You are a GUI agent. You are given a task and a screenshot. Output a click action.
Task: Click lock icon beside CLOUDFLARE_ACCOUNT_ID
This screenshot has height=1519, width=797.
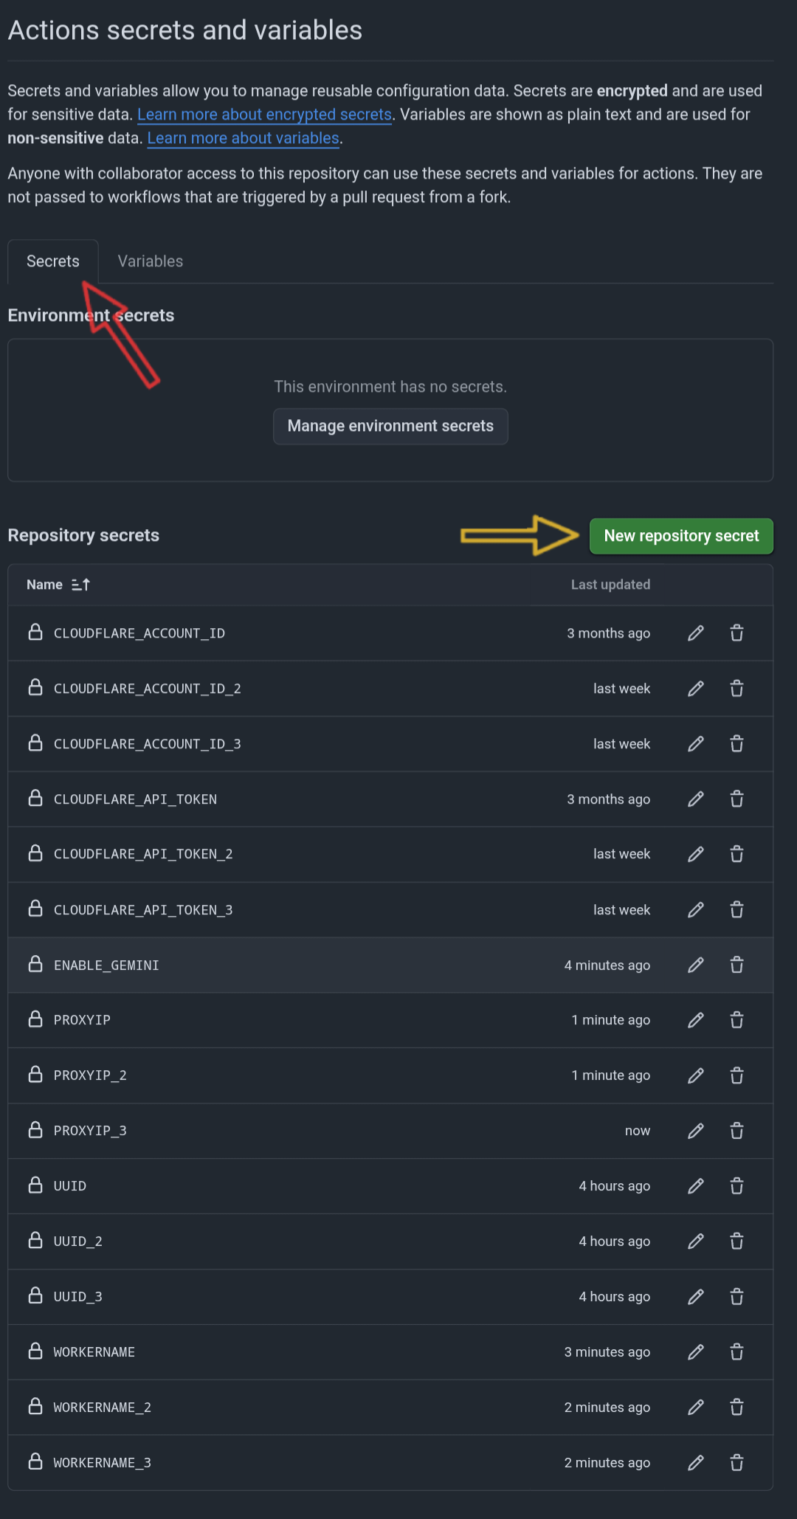pyautogui.click(x=35, y=632)
